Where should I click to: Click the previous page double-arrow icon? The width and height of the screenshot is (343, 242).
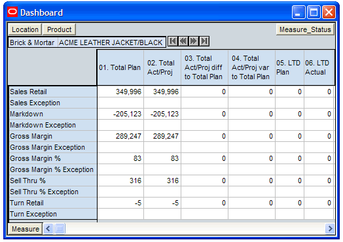click(x=183, y=41)
